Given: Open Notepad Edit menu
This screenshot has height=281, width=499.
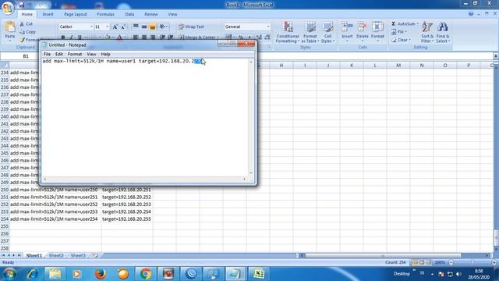Looking at the screenshot, I should (x=59, y=54).
